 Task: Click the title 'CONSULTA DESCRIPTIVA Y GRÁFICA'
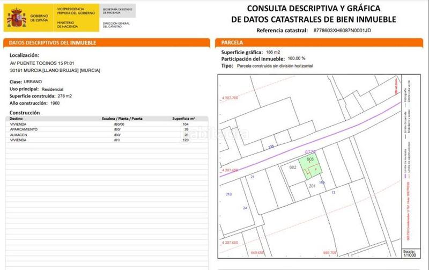pos(314,9)
